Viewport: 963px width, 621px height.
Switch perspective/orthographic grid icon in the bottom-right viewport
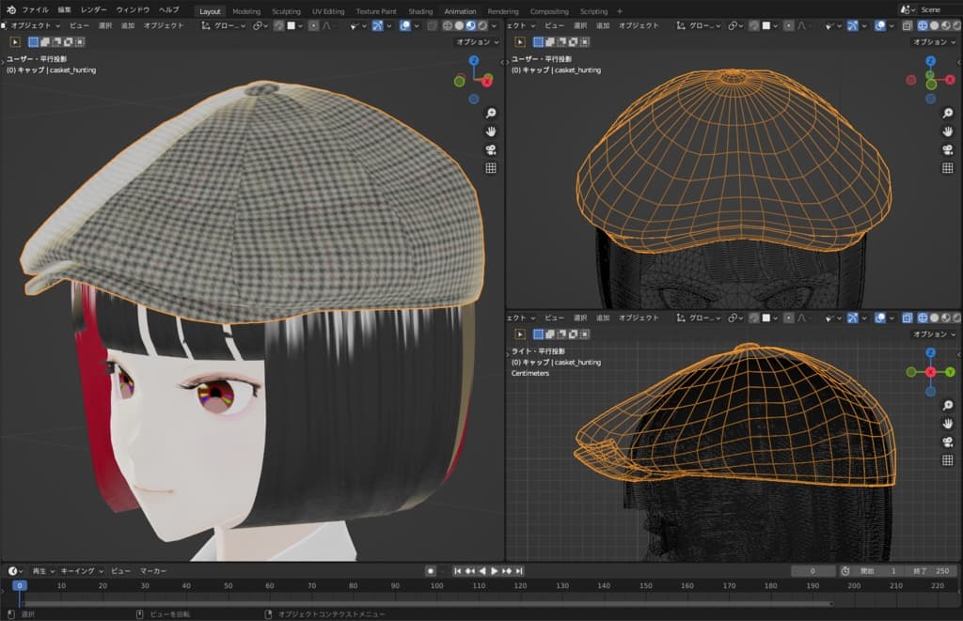pyautogui.click(x=948, y=460)
